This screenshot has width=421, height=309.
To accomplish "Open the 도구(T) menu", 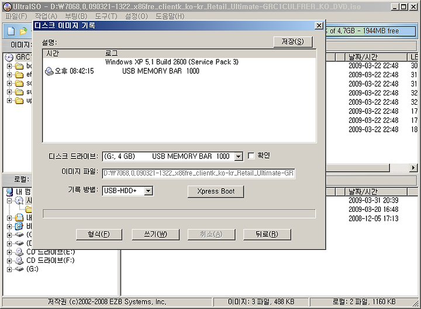I will (x=106, y=16).
